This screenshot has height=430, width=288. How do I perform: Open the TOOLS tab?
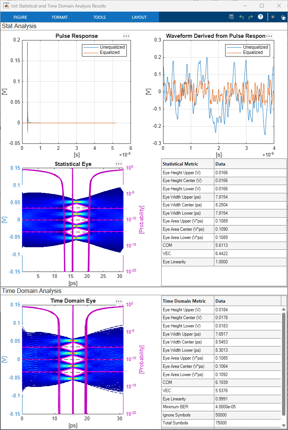tap(99, 17)
